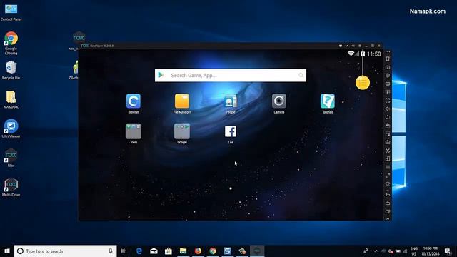Click the Play Store icon in search bar
The height and width of the screenshot is (257, 457).
[161, 75]
